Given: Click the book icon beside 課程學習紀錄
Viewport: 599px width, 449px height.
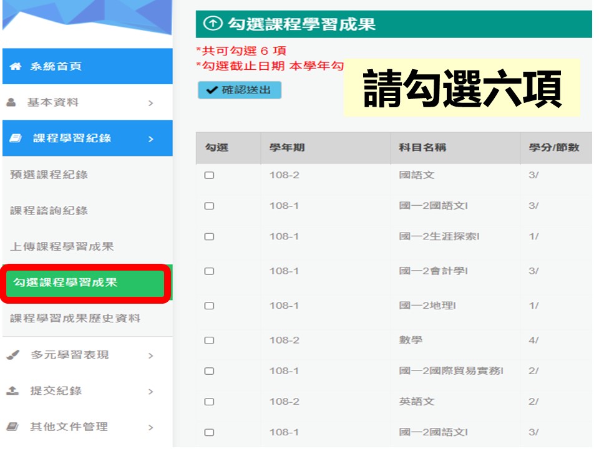Looking at the screenshot, I should click(15, 138).
